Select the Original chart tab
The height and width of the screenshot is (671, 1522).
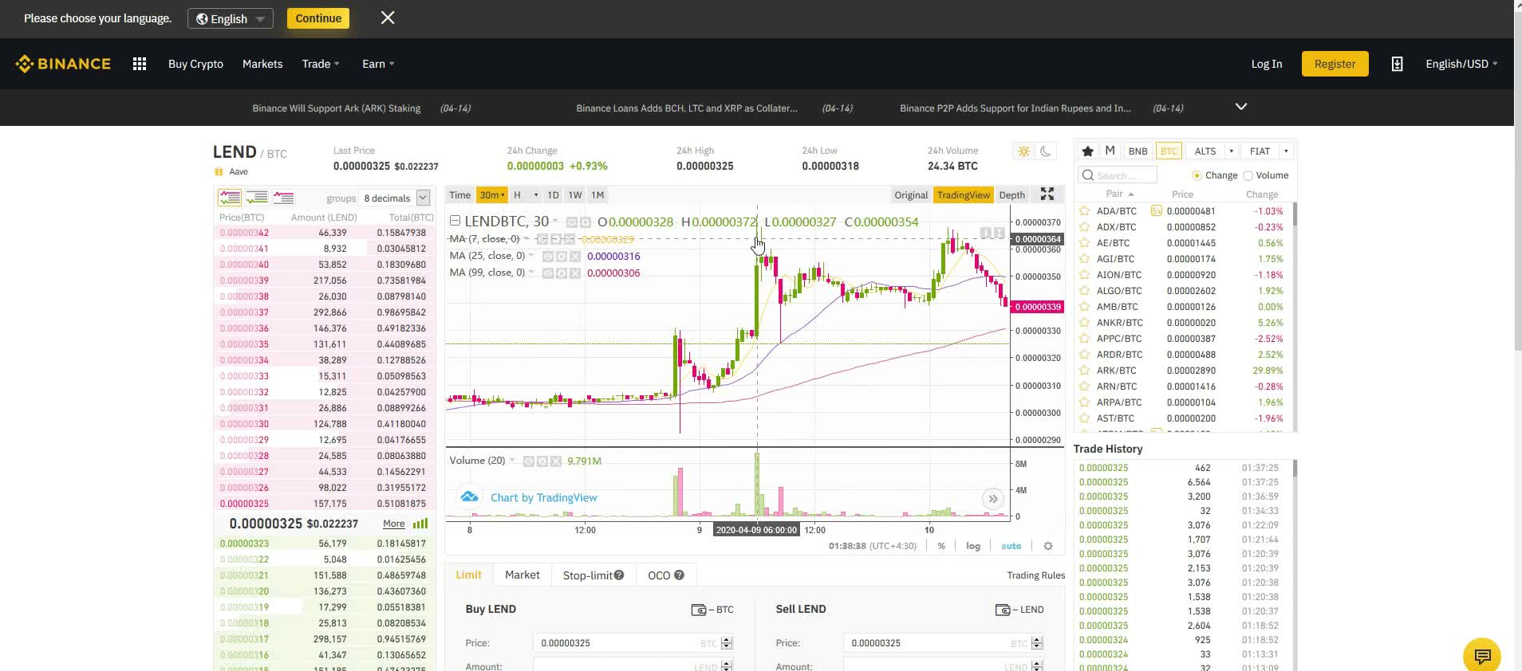tap(911, 195)
